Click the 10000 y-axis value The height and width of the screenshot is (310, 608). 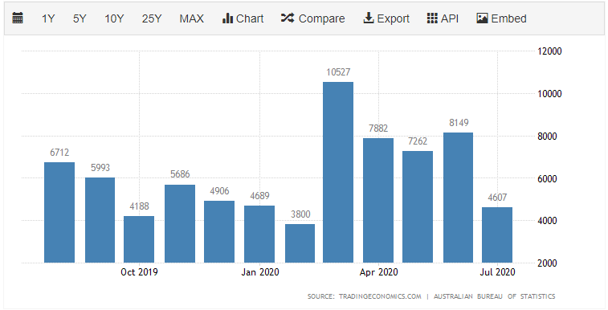coord(549,94)
